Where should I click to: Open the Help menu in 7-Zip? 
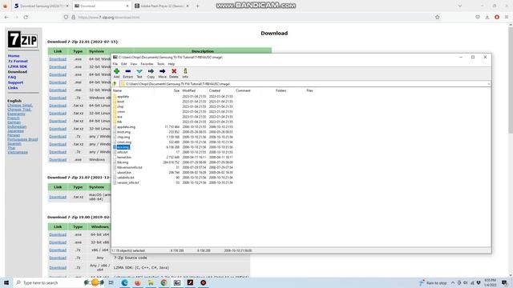pyautogui.click(x=171, y=64)
